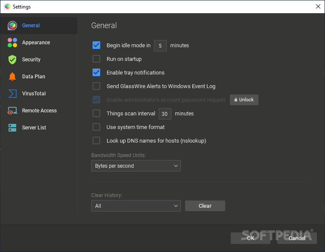325x252 pixels.
Task: Open the Appearance settings section
Action: [39, 43]
